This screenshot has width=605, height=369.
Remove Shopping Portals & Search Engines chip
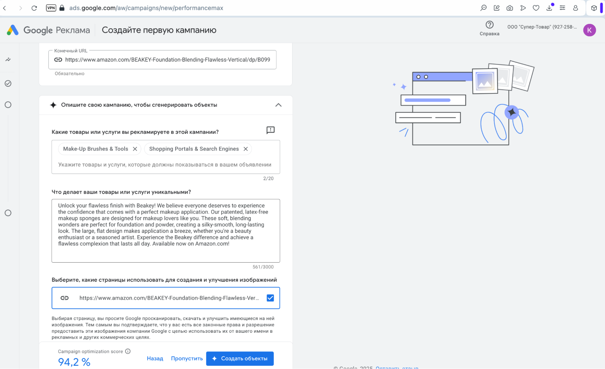click(246, 149)
